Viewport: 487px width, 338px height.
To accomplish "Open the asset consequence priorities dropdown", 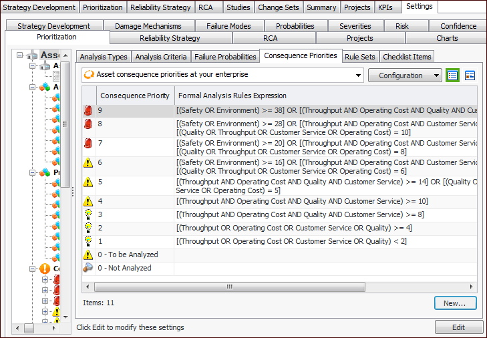I will (359, 75).
